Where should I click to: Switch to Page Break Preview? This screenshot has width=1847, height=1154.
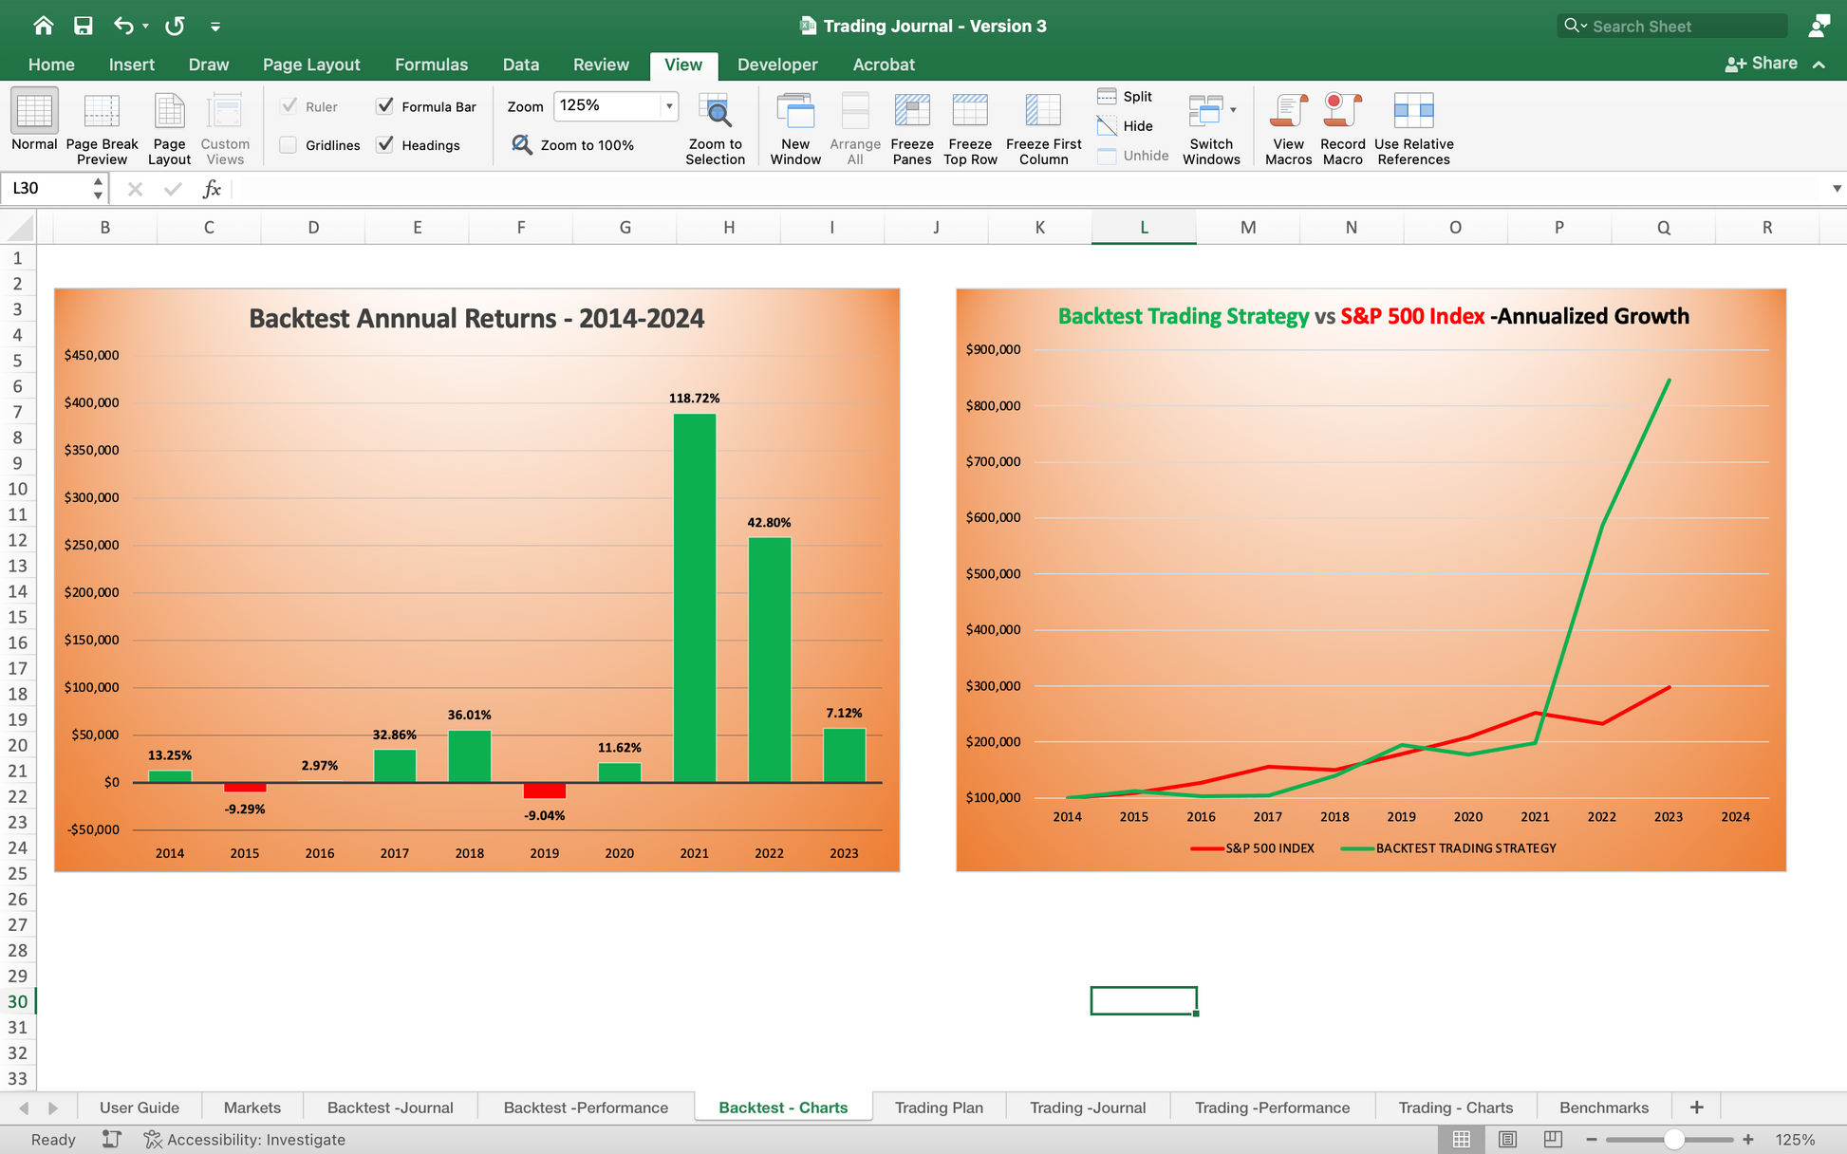click(102, 112)
